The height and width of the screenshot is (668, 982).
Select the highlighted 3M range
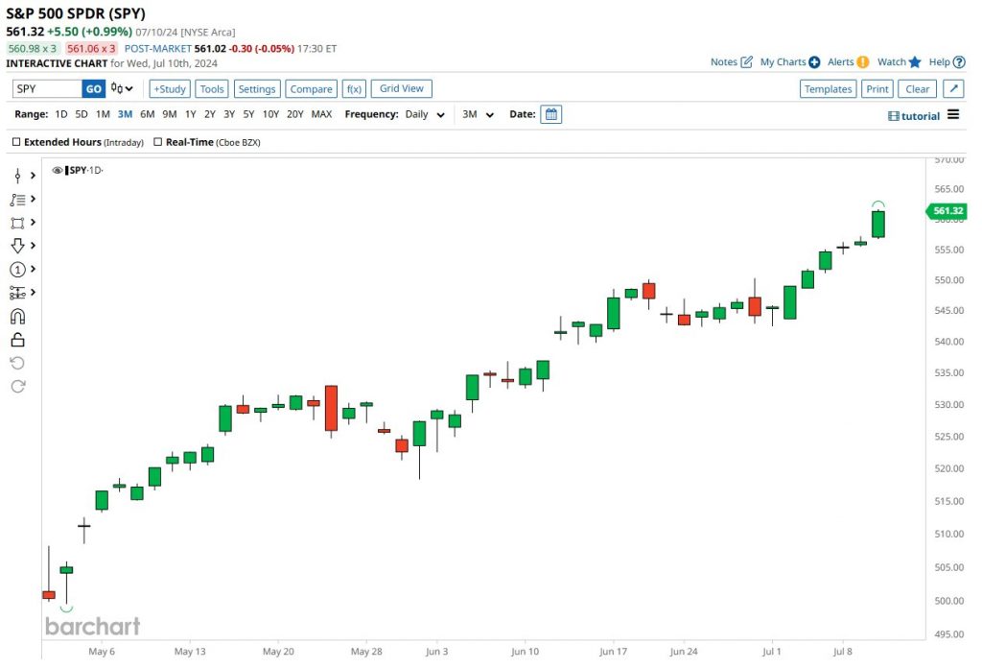point(126,114)
